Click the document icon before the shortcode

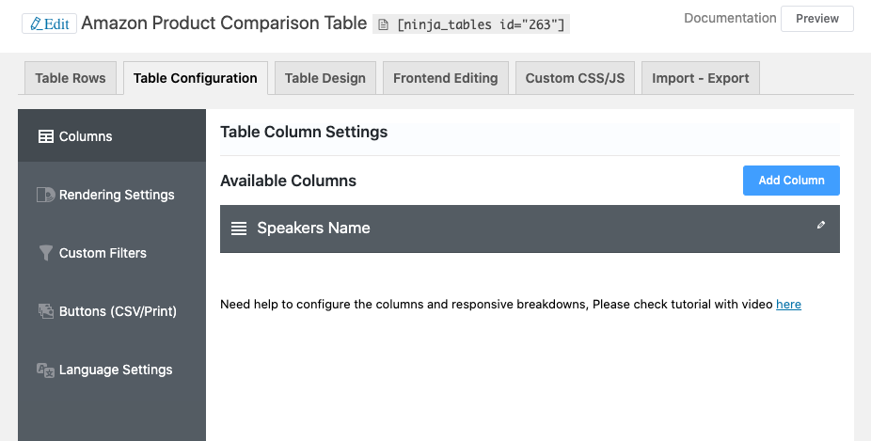click(383, 25)
